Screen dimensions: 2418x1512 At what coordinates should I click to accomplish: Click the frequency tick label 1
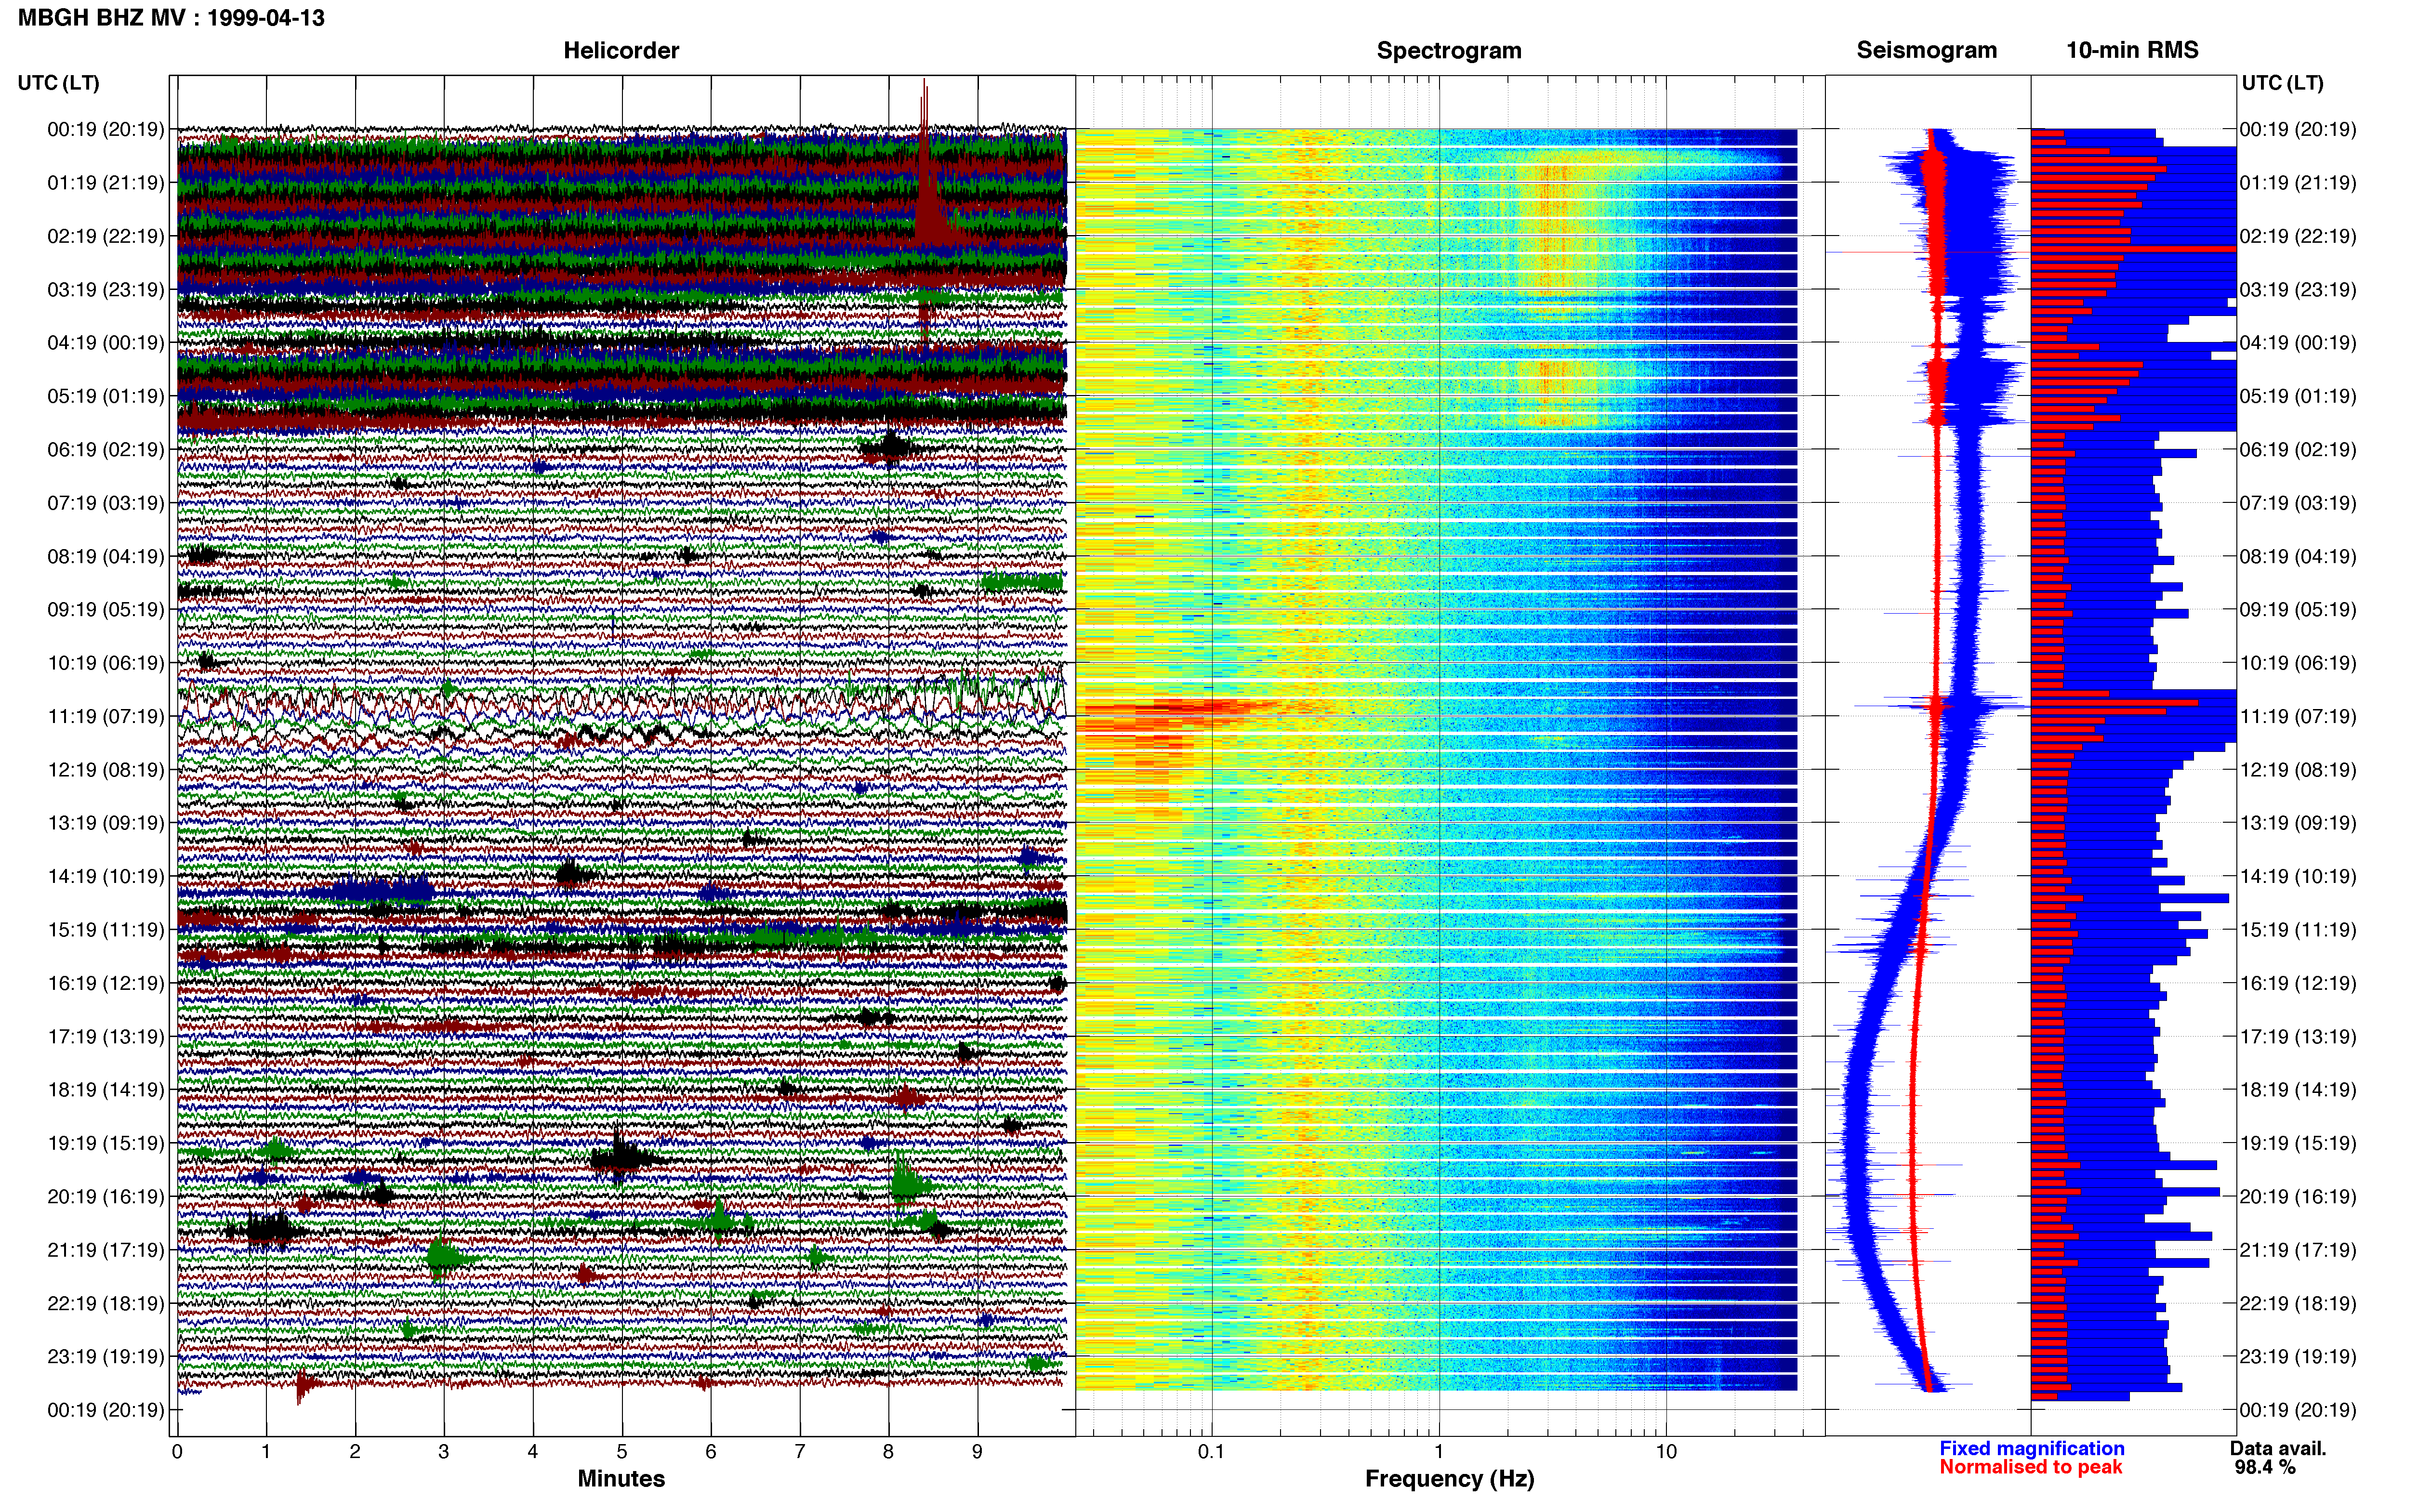[1439, 1452]
